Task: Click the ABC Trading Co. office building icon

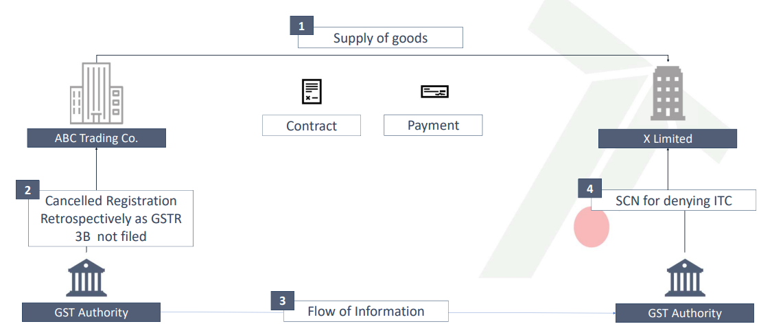Action: coord(96,93)
